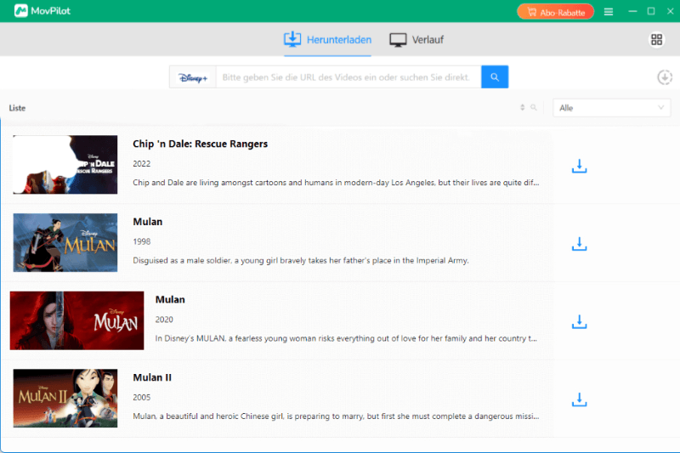680x453 pixels.
Task: Switch to the Verlauf tab
Action: point(416,39)
